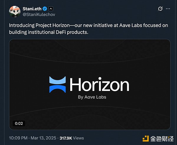177x145 pixels.
Task: Click the blue Horizon logo symbol in the video
Action: tap(57, 84)
